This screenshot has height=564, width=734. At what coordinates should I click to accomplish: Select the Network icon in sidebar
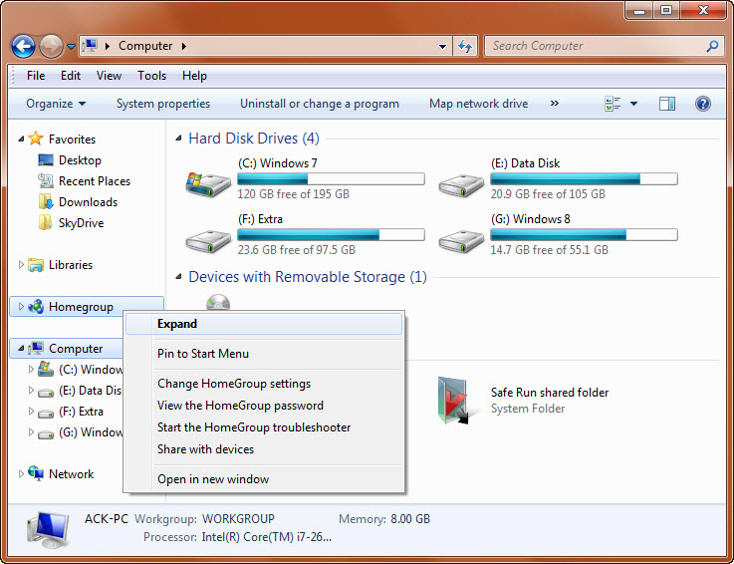[36, 473]
